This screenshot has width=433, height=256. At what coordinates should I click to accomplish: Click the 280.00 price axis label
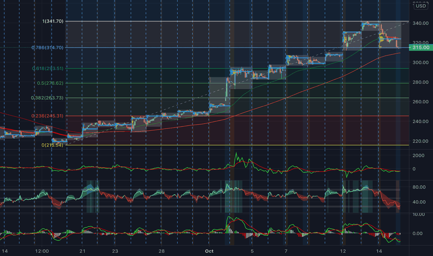[420, 82]
